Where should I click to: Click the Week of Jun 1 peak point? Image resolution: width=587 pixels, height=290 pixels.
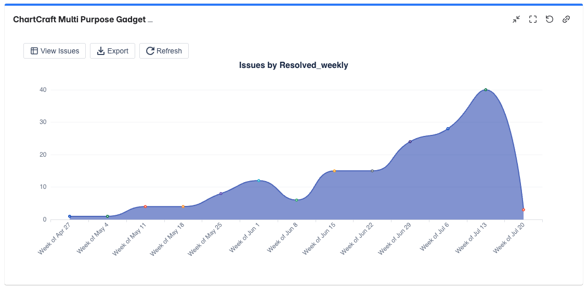pos(259,181)
